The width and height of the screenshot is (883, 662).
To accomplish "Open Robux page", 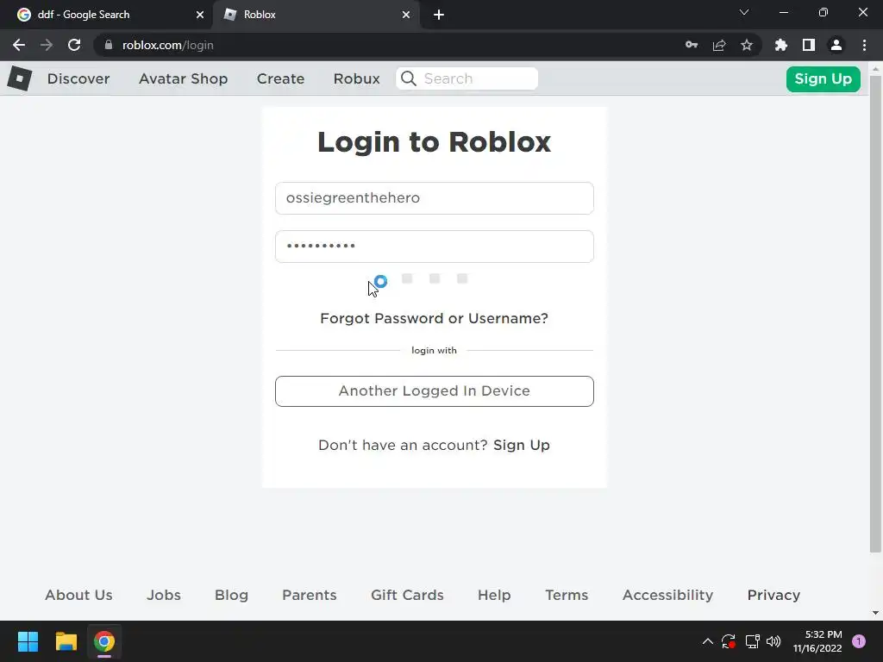I will tap(356, 78).
